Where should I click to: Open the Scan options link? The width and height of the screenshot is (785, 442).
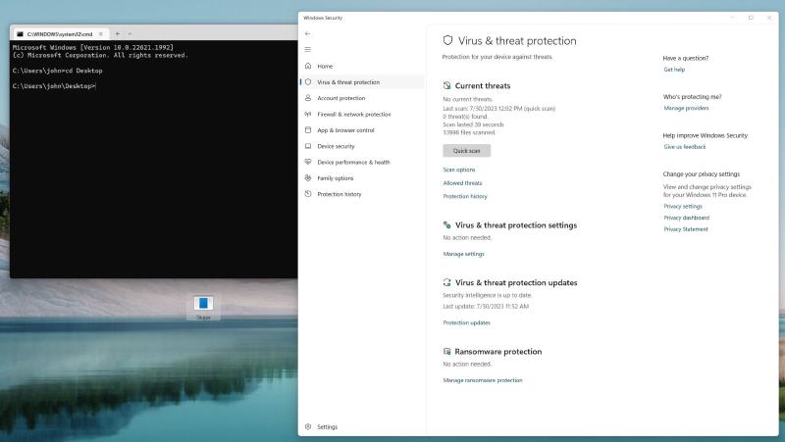(459, 170)
